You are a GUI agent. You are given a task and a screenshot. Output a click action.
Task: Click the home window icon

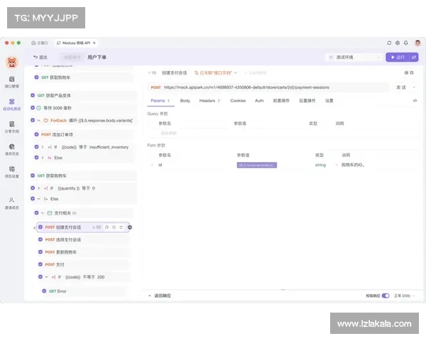(x=33, y=43)
